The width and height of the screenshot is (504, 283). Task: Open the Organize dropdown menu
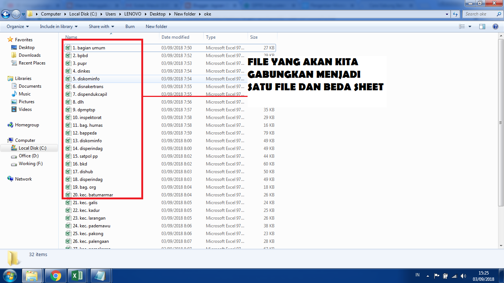tap(17, 26)
